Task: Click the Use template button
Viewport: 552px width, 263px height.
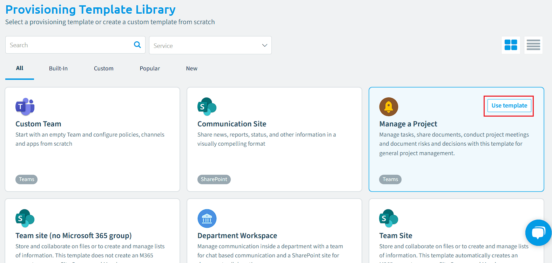Action: (x=509, y=105)
